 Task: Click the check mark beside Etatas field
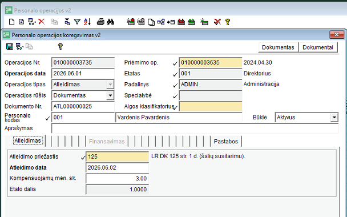pos(175,75)
